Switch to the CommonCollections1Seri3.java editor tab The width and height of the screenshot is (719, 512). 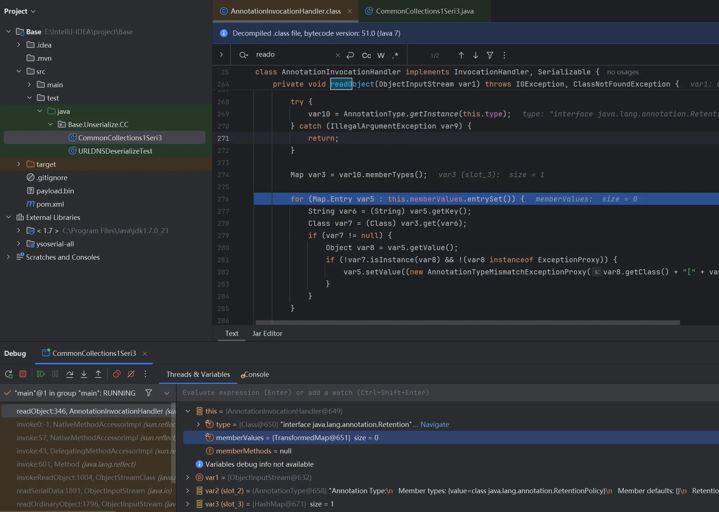(424, 11)
